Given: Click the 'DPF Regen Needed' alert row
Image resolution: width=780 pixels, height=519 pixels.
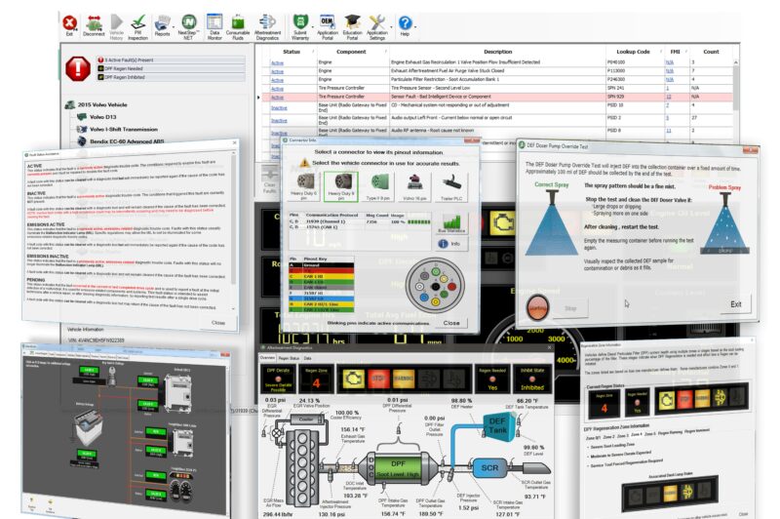Looking at the screenshot, I should [171, 68].
